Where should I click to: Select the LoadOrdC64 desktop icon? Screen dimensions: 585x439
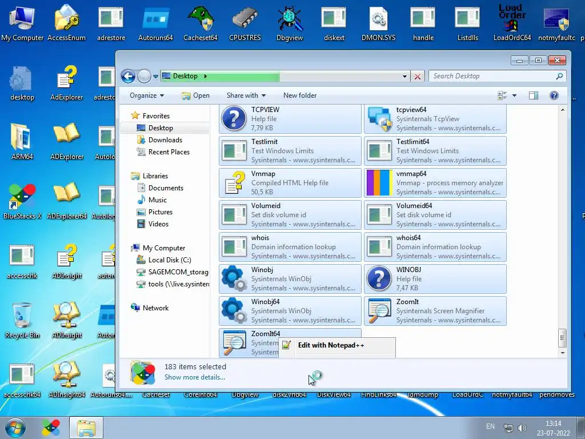tap(512, 22)
